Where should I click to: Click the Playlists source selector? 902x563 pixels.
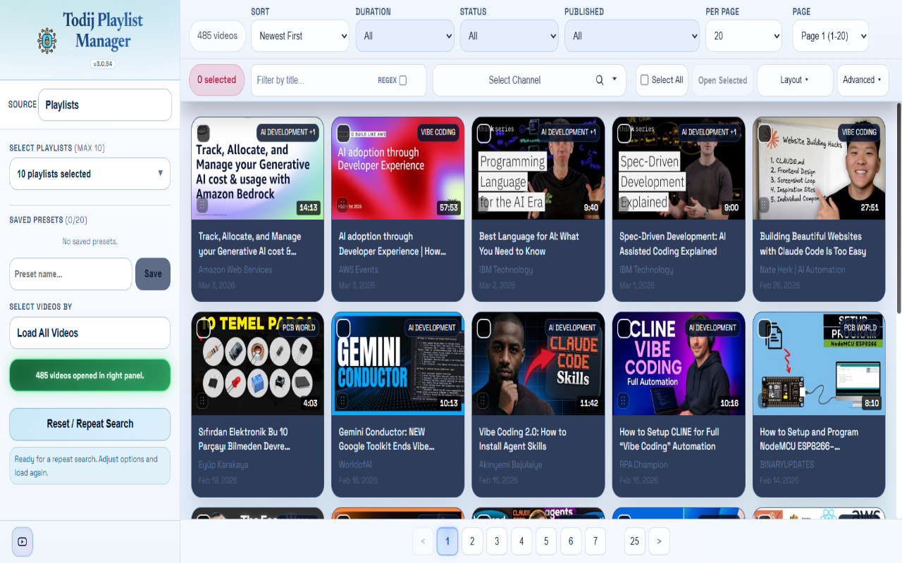tap(105, 105)
